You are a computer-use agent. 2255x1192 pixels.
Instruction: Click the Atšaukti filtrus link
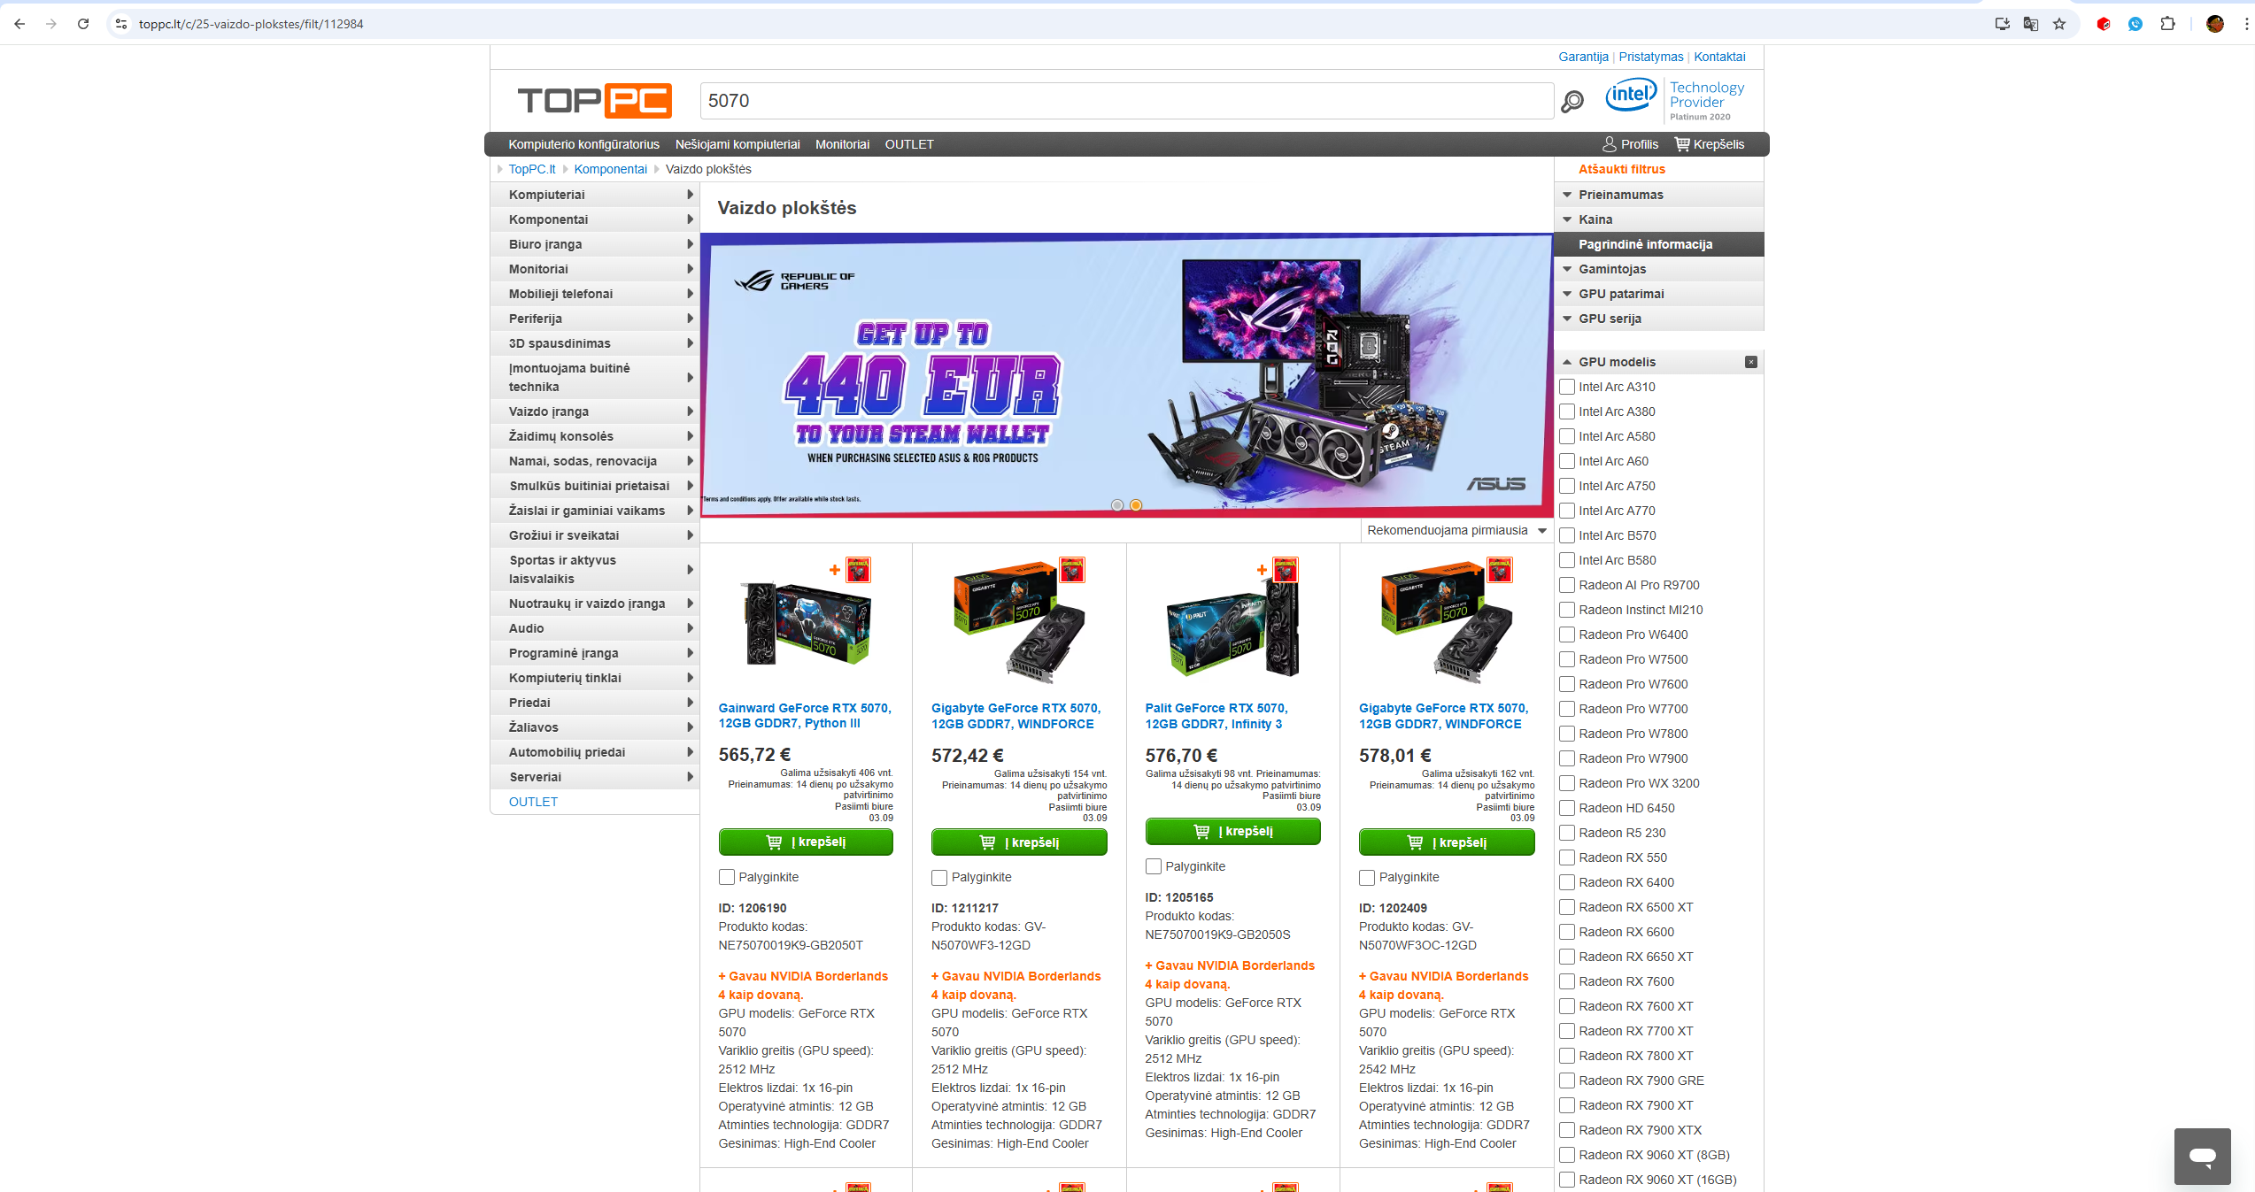pyautogui.click(x=1621, y=169)
